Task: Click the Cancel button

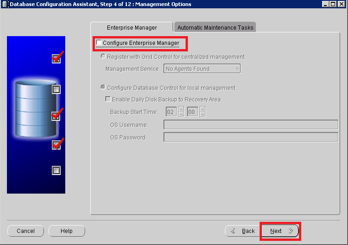Action: (x=26, y=231)
